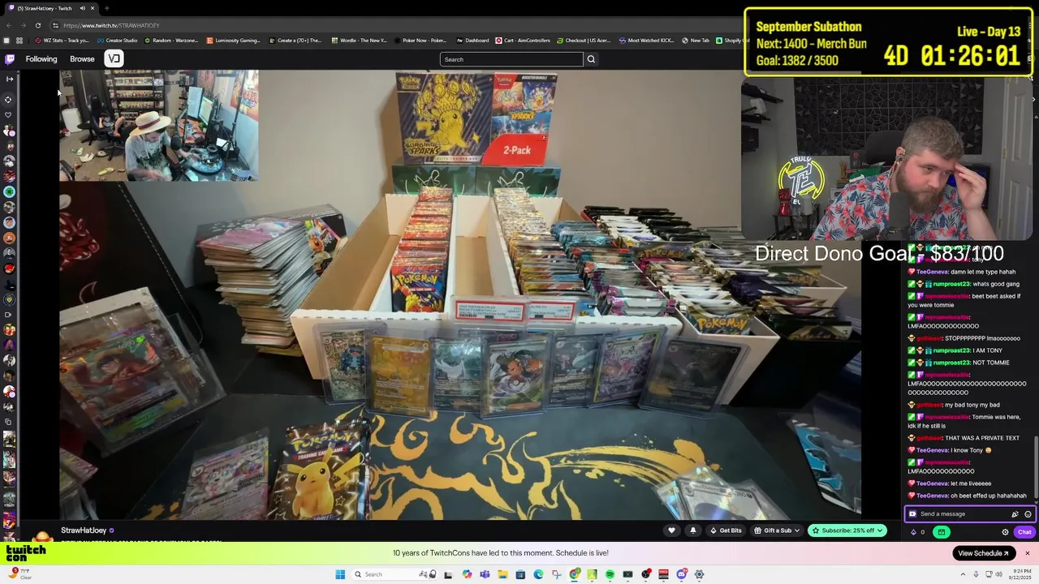
Task: Open the Luminosity Gaming bookmark
Action: [x=234, y=41]
